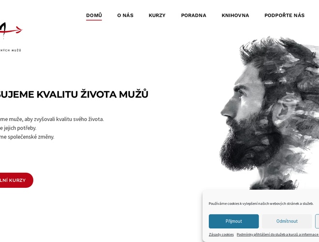
Task: Visit the PODPOŘTE NÁS page
Action: click(284, 15)
